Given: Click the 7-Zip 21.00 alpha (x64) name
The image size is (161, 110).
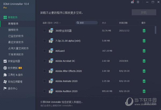Looking at the screenshot, I should click(x=68, y=41).
